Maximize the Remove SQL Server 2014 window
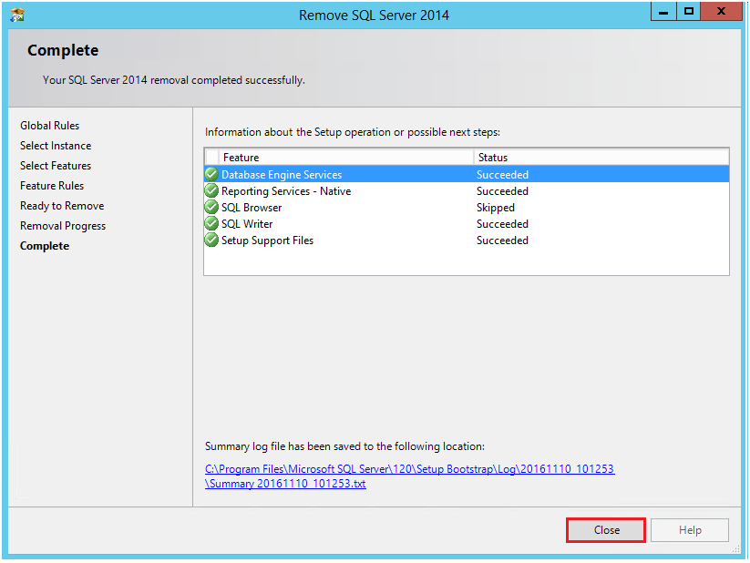Screen dimensions: 750x563 pos(689,12)
